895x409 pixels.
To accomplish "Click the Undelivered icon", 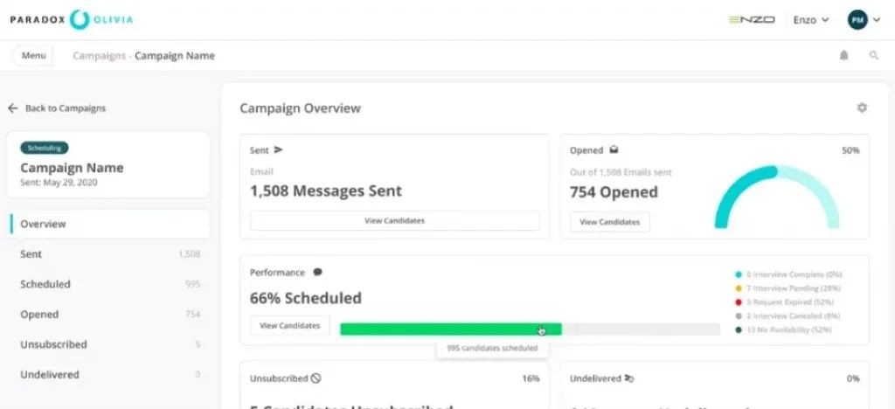I will tap(629, 378).
